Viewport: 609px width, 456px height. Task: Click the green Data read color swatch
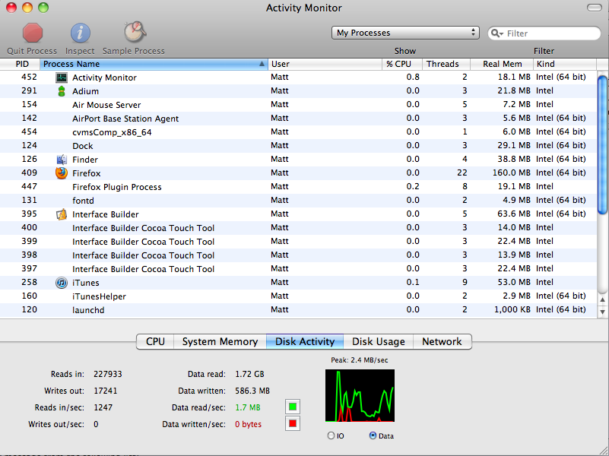293,407
